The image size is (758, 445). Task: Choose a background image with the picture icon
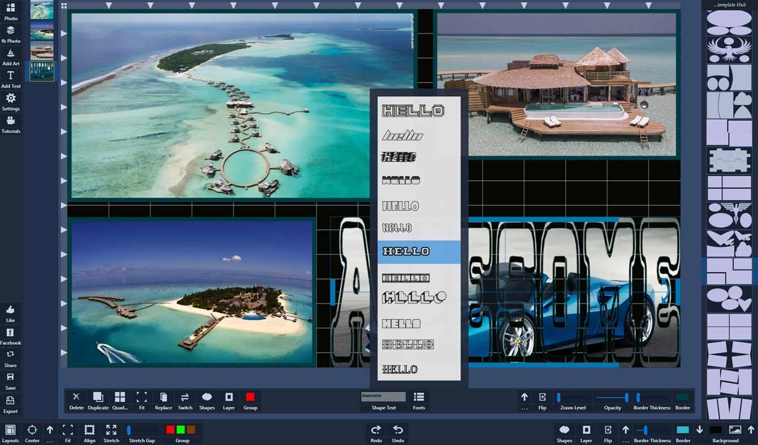(x=735, y=430)
